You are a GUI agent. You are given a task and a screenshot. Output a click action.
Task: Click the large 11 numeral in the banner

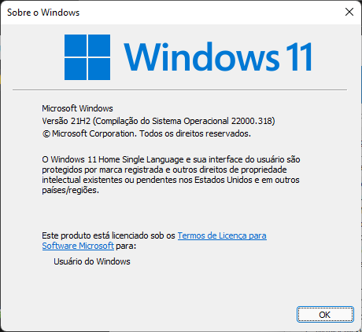298,57
